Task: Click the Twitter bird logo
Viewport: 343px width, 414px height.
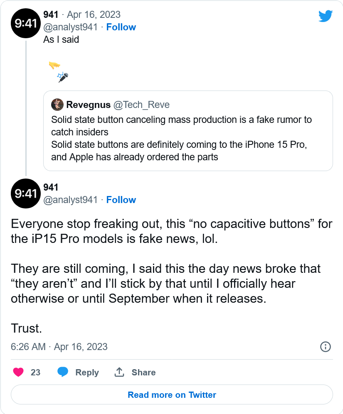Action: pyautogui.click(x=326, y=16)
